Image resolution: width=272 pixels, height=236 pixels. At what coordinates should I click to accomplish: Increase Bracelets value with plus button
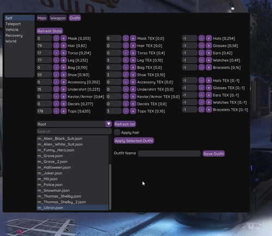[x=209, y=67]
